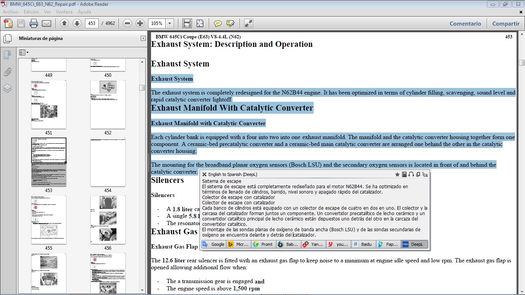Switch to Baidu translator tab

(x=364, y=244)
